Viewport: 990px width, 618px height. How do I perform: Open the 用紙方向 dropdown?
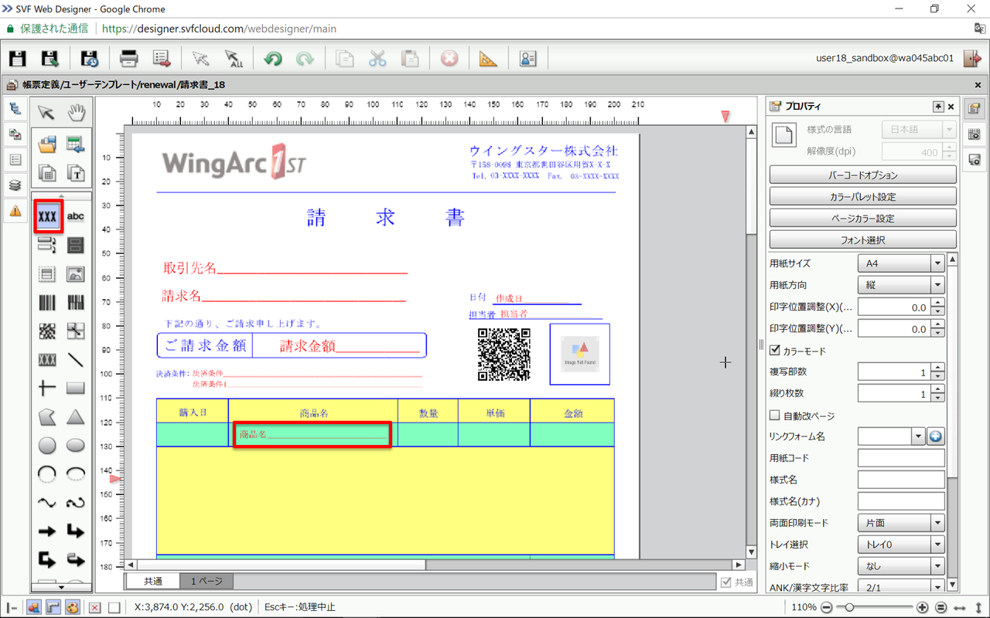pos(901,285)
